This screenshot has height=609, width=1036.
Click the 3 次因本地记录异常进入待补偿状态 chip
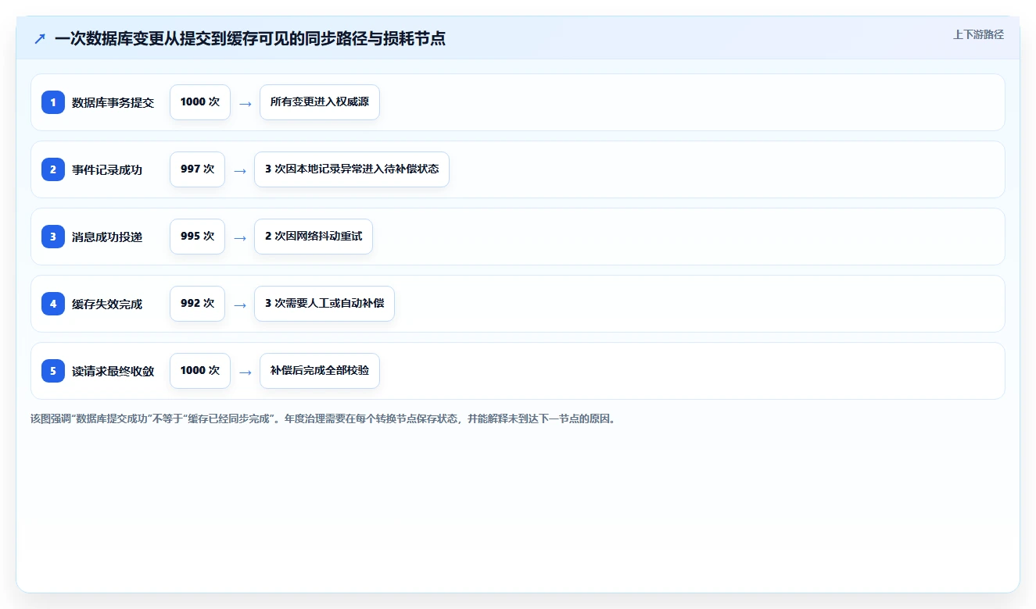pyautogui.click(x=352, y=169)
